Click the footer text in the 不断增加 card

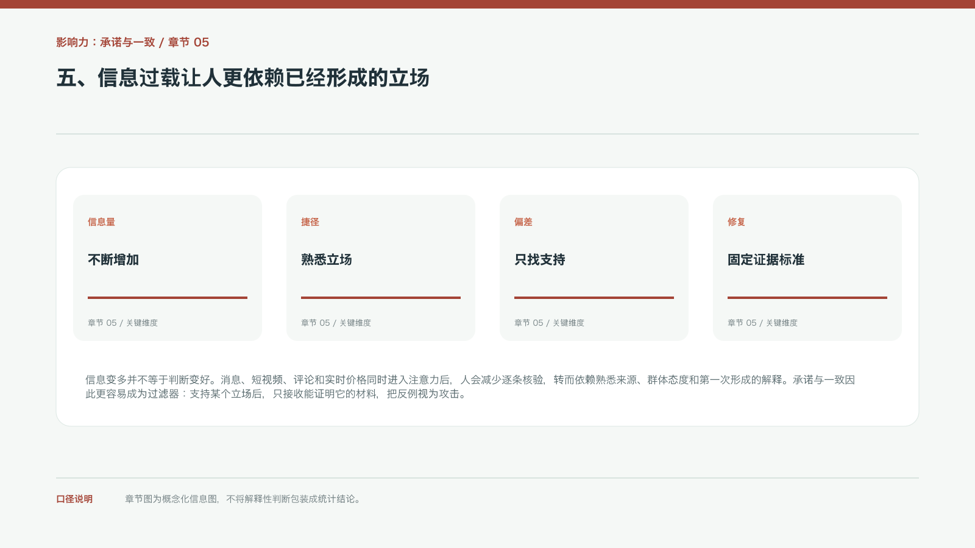(x=122, y=323)
